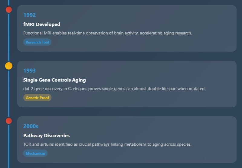This screenshot has width=242, height=168.
Task: Click the 'Mechanism' tag badge
Action: (x=35, y=153)
